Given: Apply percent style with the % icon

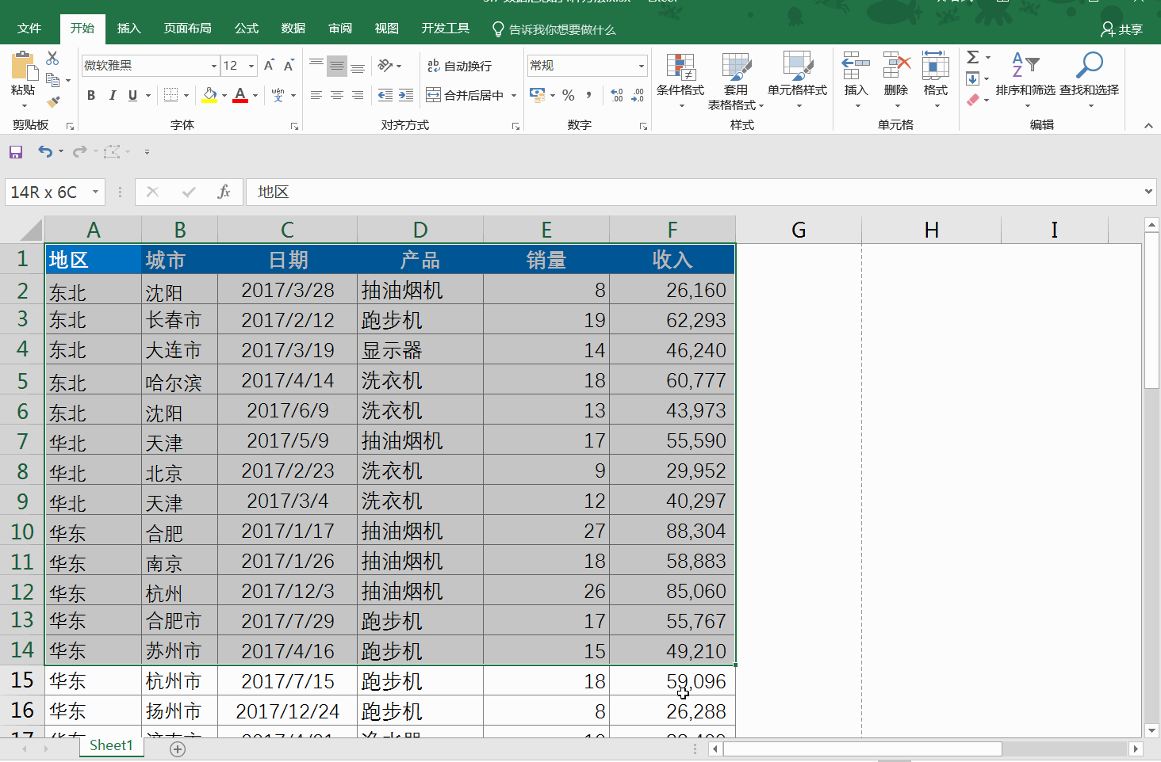Looking at the screenshot, I should 569,95.
